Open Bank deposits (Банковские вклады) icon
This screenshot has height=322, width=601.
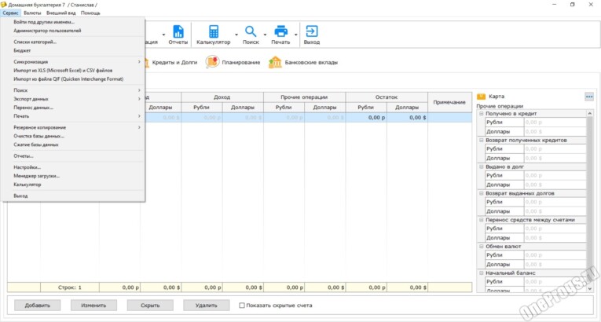[275, 62]
